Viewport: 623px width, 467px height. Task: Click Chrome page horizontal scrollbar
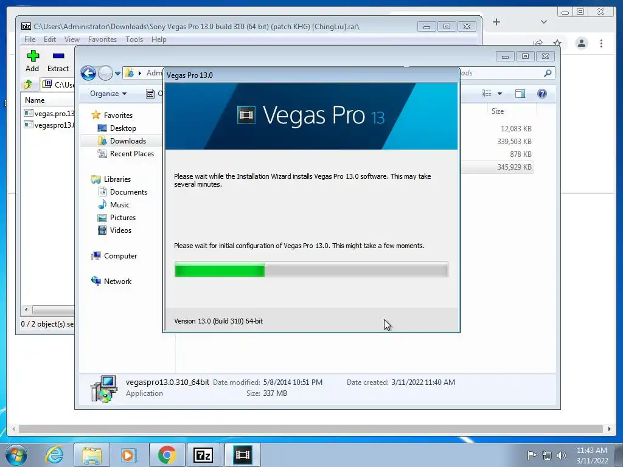point(311,429)
